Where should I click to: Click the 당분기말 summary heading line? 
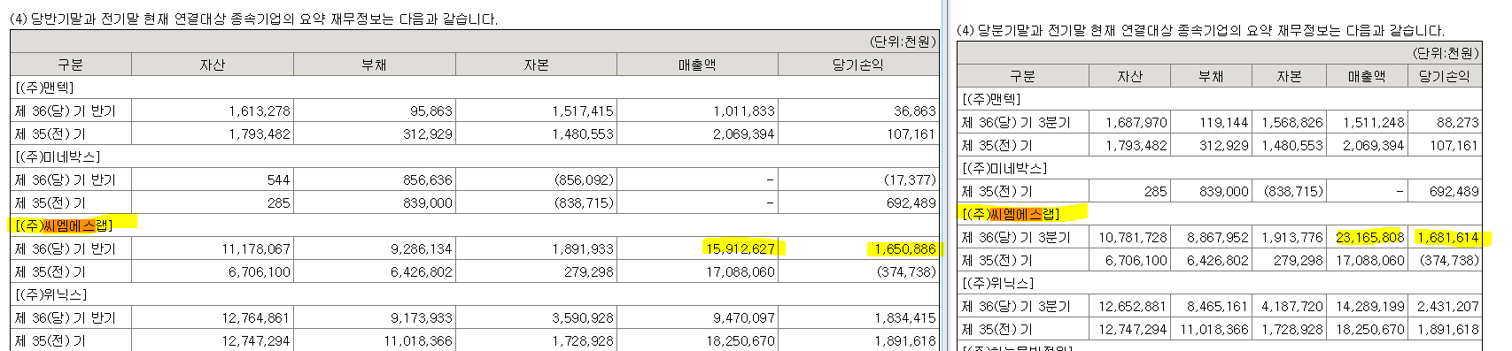(x=1200, y=30)
